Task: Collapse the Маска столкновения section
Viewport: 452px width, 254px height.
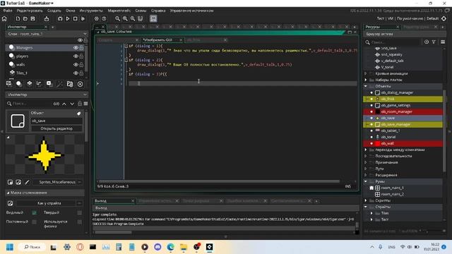Action: (8, 193)
